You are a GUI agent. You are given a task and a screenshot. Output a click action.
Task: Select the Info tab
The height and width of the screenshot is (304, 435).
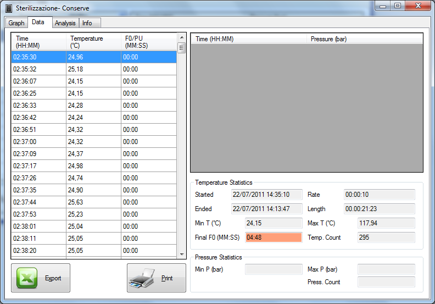pyautogui.click(x=87, y=23)
